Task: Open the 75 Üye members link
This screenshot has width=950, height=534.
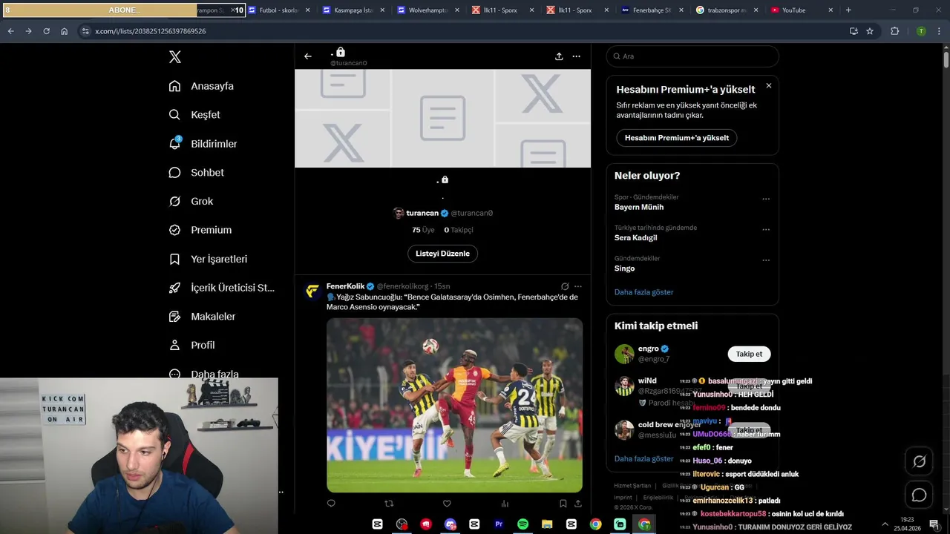Action: 423,230
